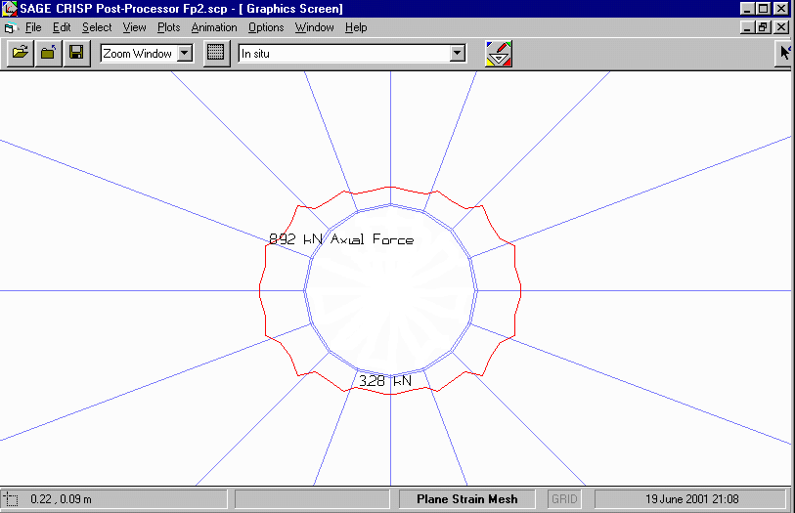Click the Plane Strain Mesh status panel
Viewport: 795px width, 513px height.
[x=467, y=499]
